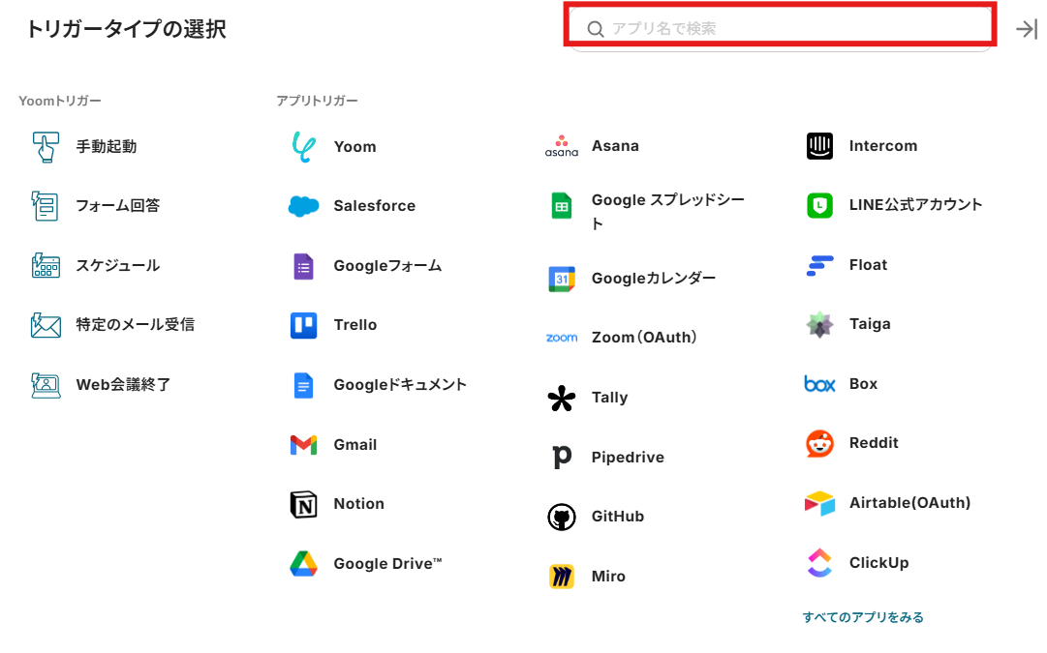
Task: Click the Zoom logo icon
Action: 562,339
